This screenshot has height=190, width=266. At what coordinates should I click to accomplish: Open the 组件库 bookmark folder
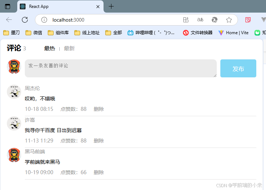pos(58,33)
